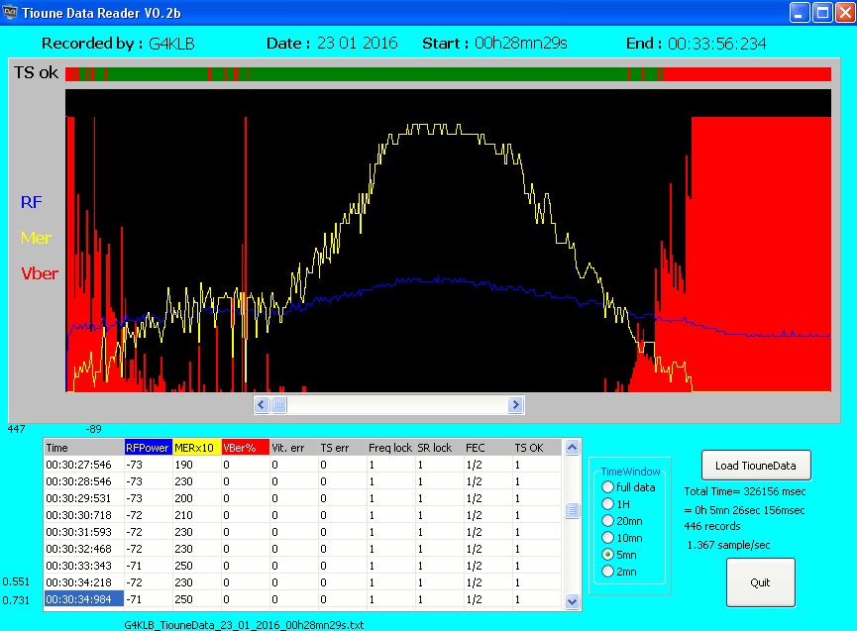Click the file name G4KLB_TiouneData text

tap(244, 624)
